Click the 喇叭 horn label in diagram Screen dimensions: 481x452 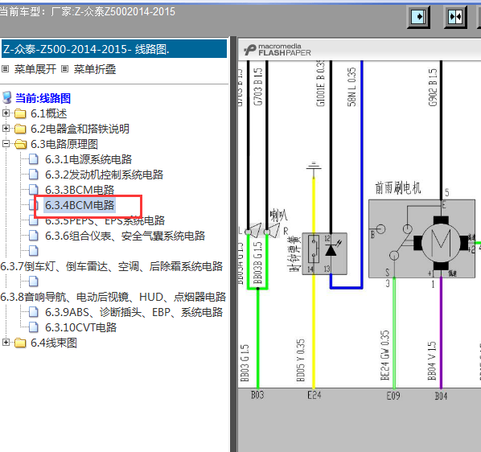tap(278, 216)
